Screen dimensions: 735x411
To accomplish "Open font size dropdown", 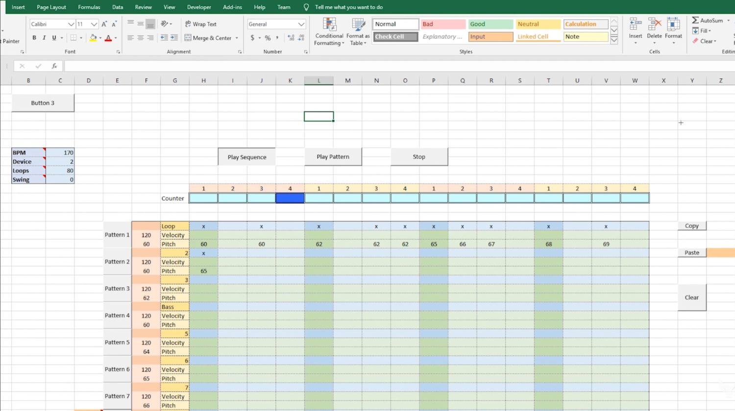I will 94,24.
